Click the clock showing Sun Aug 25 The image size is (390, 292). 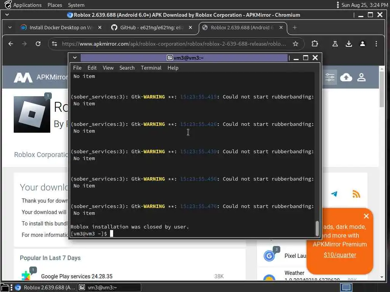click(x=364, y=5)
